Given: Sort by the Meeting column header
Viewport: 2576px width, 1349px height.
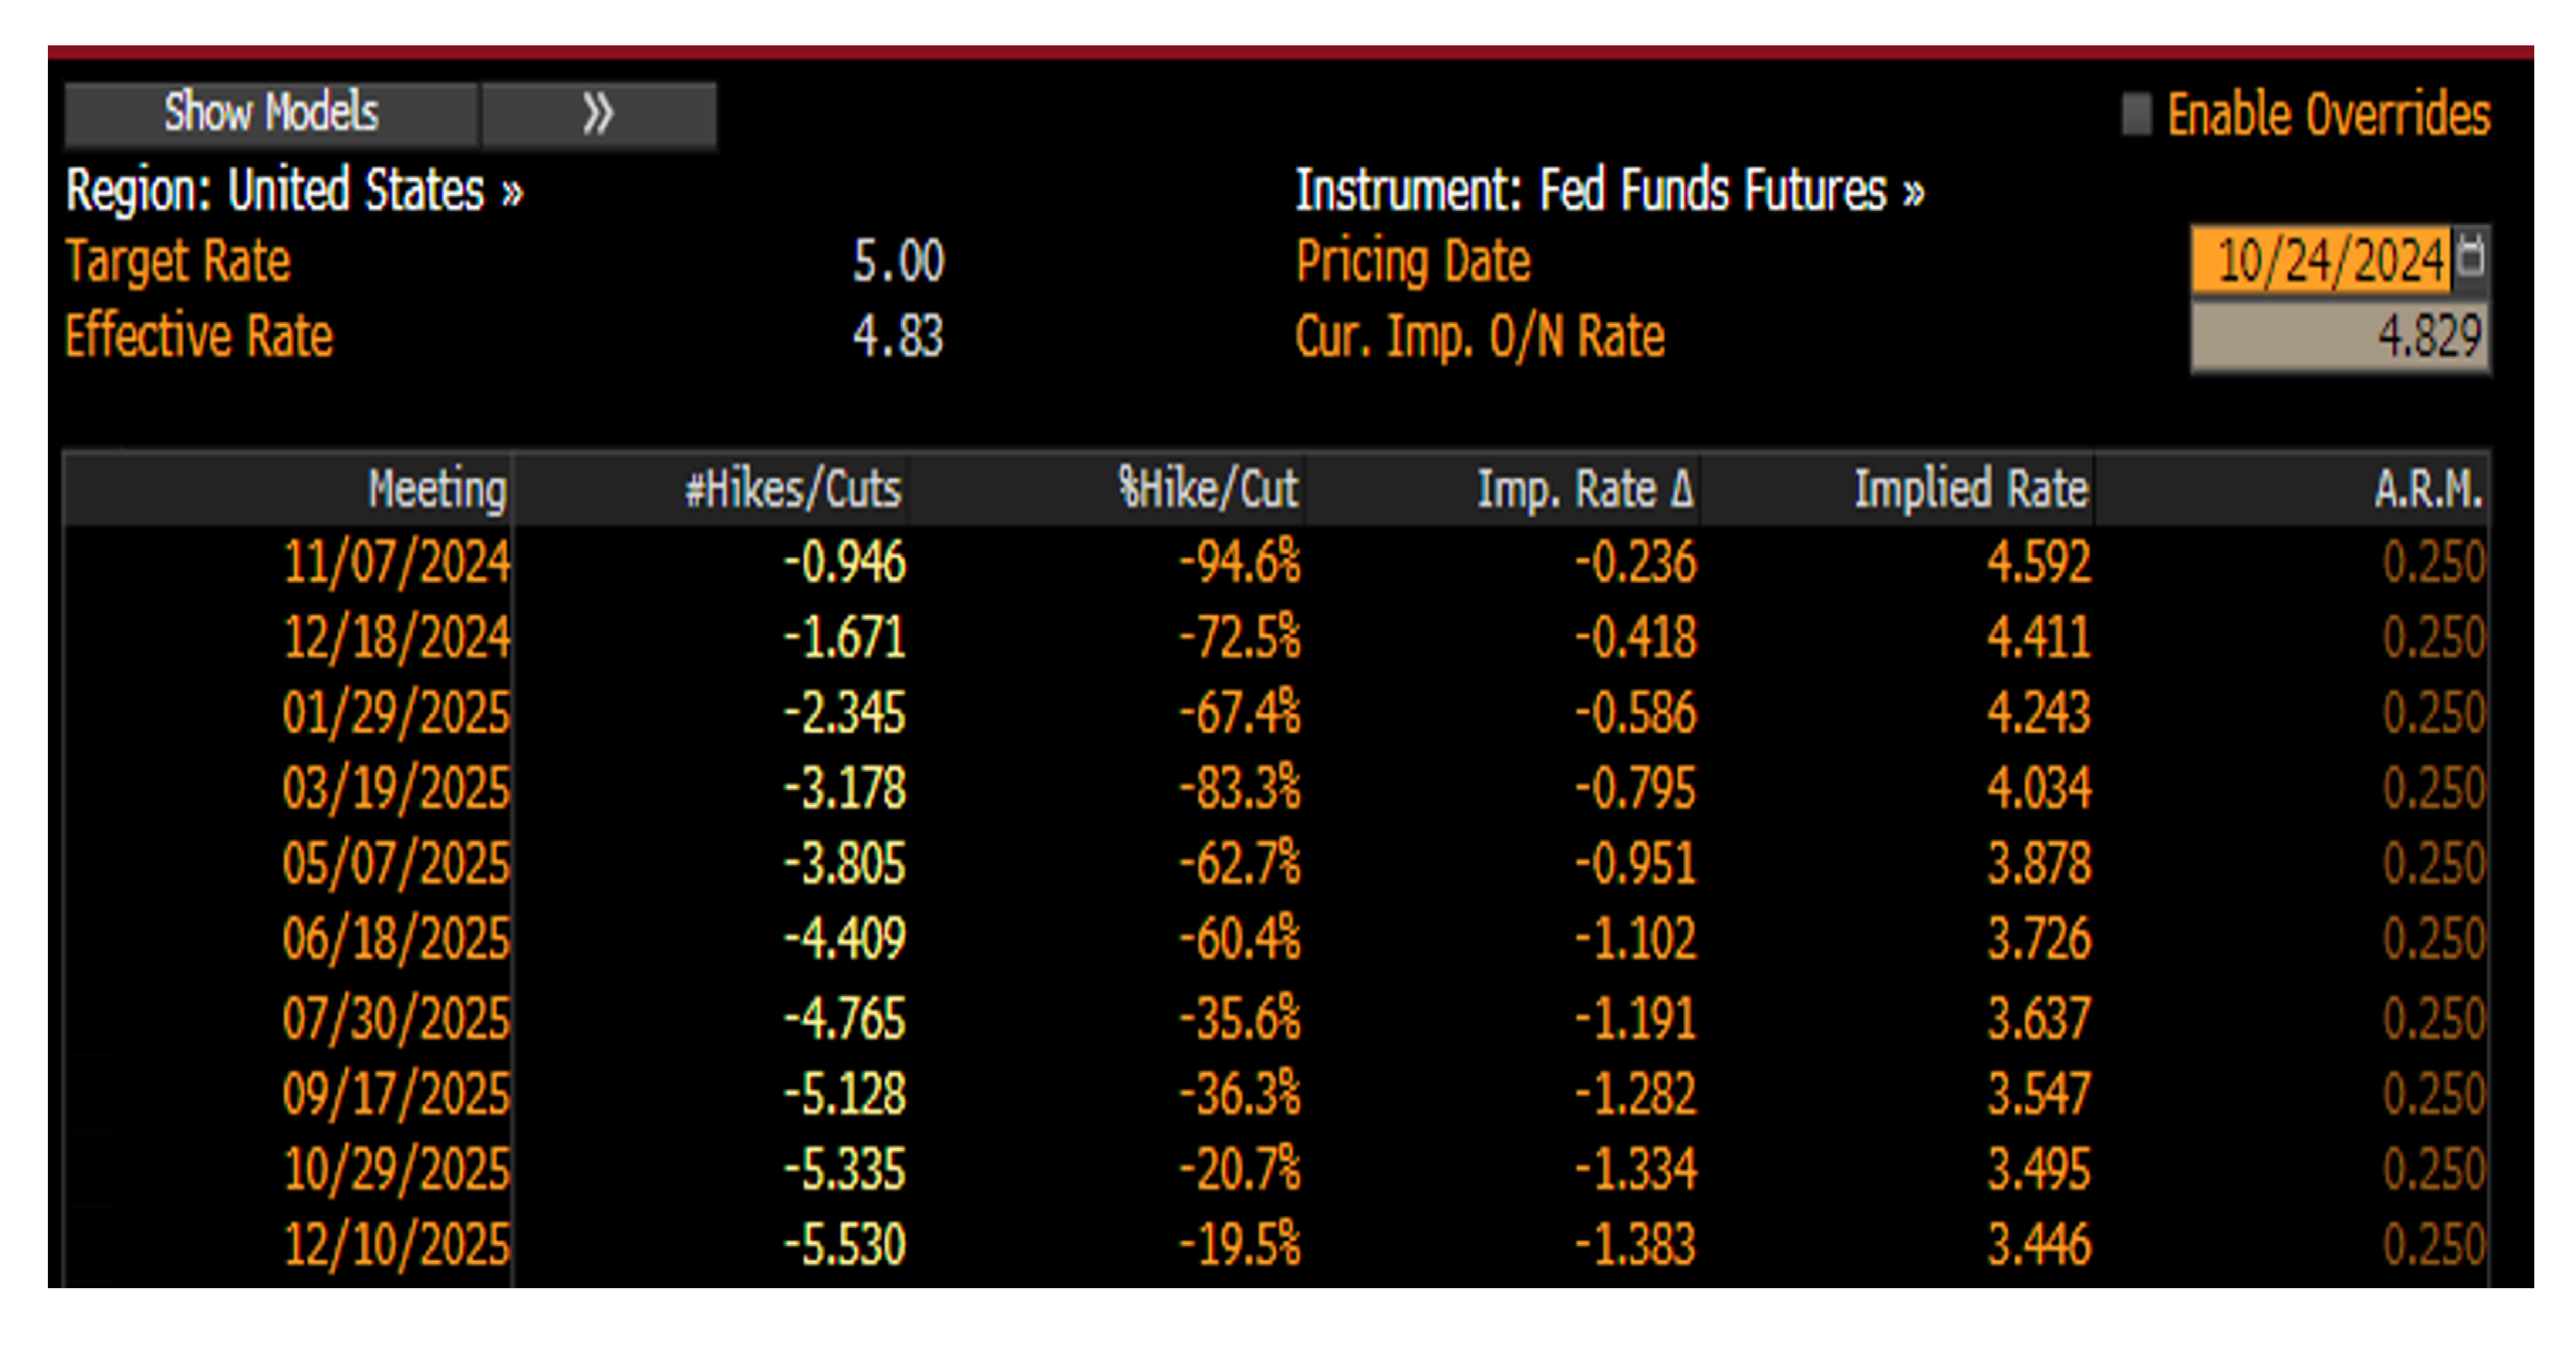Looking at the screenshot, I should (x=436, y=489).
